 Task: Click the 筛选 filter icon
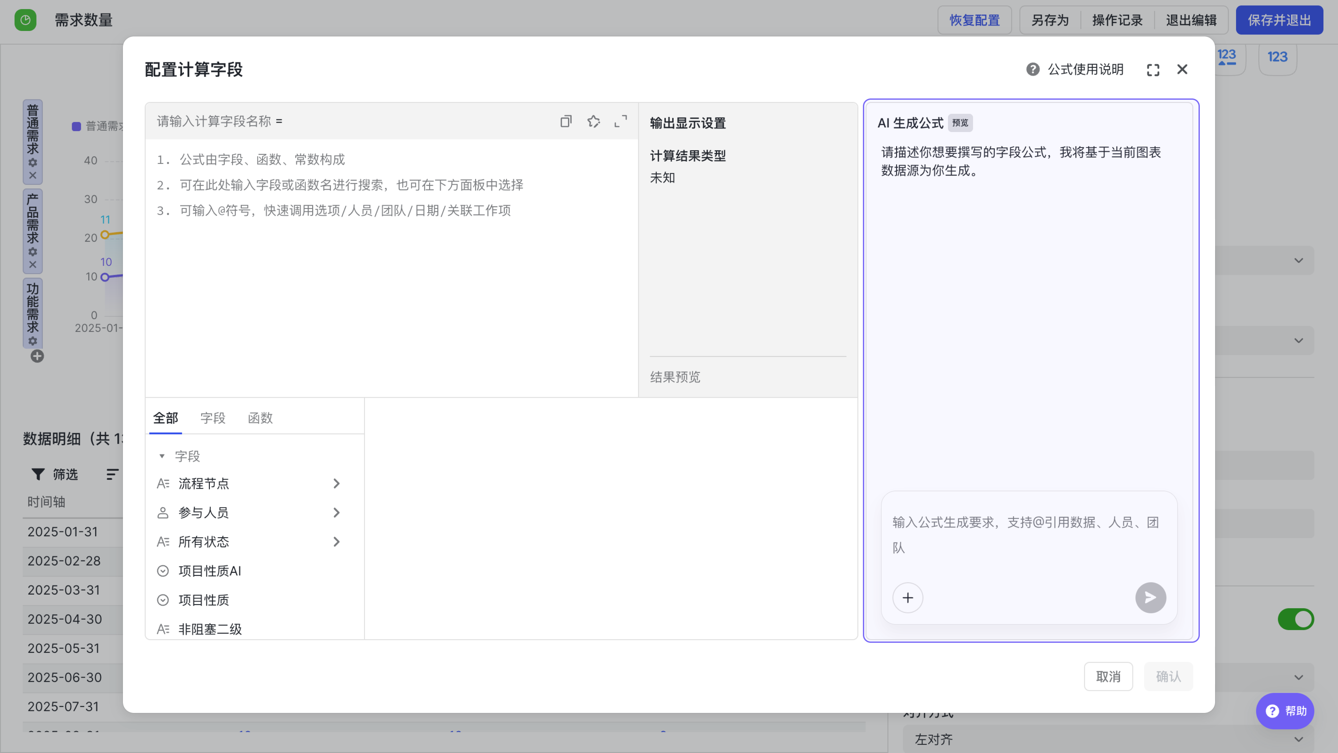pos(38,475)
